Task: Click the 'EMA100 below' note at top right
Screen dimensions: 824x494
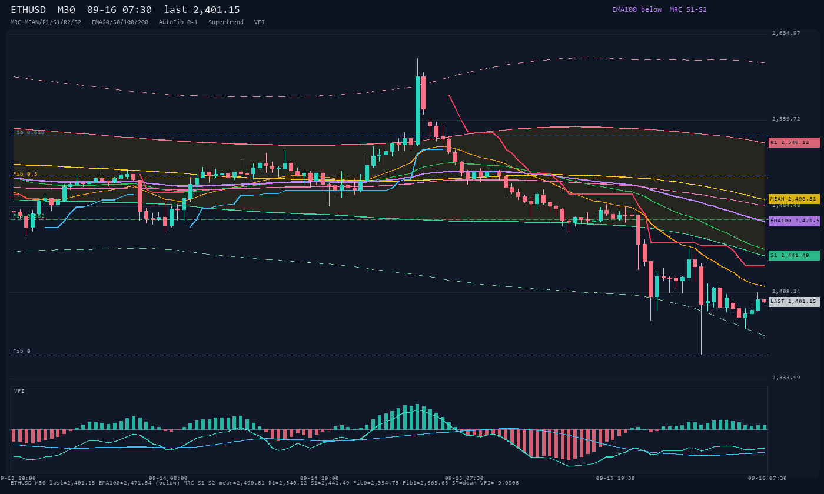Action: tap(637, 9)
